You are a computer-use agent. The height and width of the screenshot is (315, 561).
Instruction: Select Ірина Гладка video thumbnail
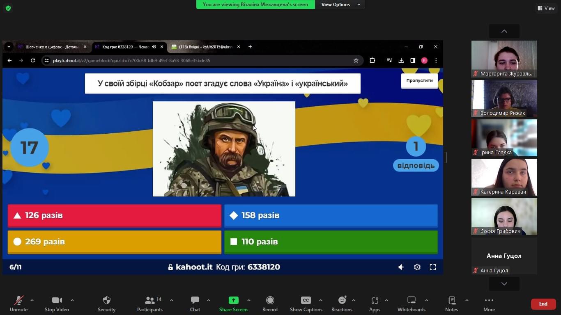point(504,138)
